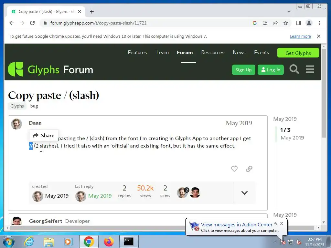This screenshot has width=331, height=248.
Task: Open the GeorgSeifert username link
Action: tap(46, 221)
